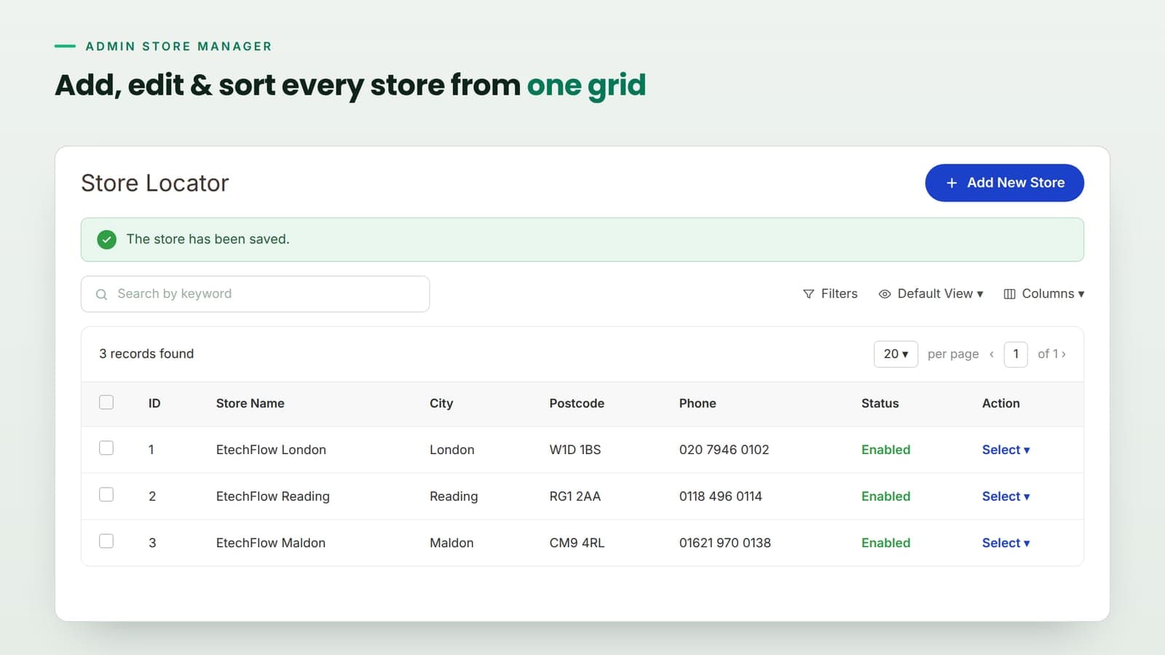Sort by the Store Name column header
1165x655 pixels.
[x=250, y=403]
